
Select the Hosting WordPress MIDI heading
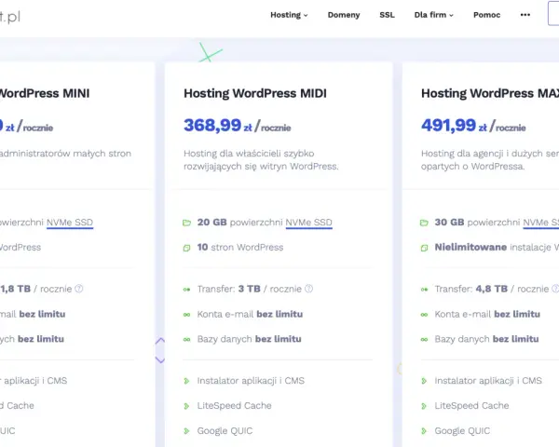[255, 93]
